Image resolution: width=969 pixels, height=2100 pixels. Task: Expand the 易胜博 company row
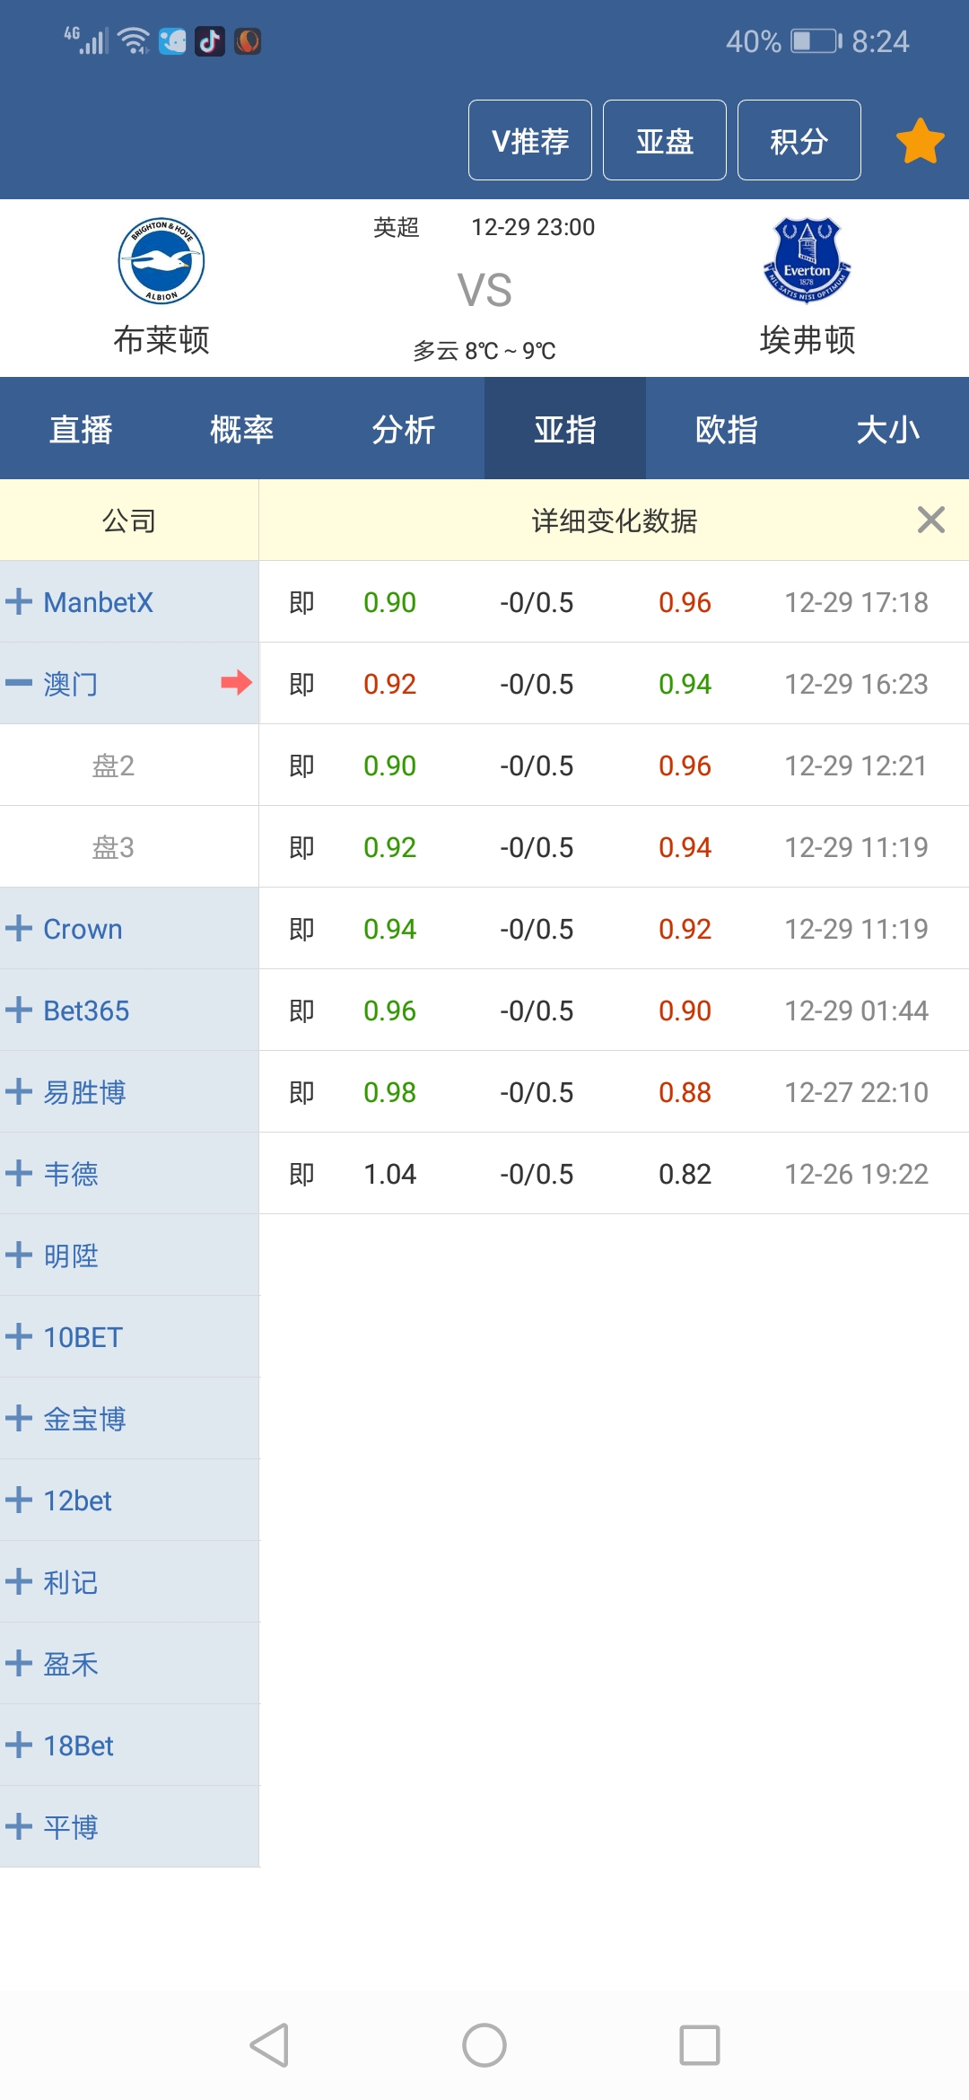coord(20,1091)
